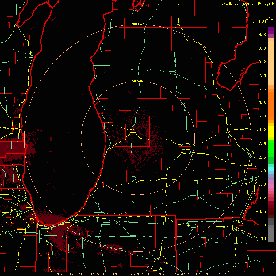Click the 9.0 scale value
Screen dimensions: 276x276
(262, 48)
